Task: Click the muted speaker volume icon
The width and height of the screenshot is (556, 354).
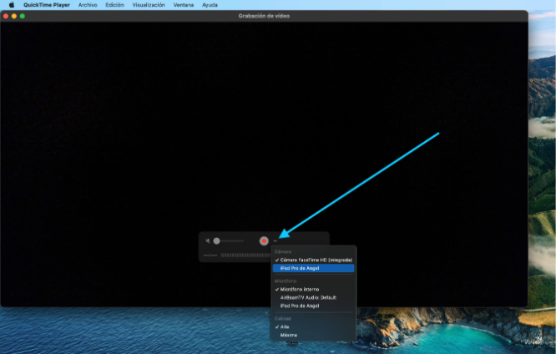Action: point(208,240)
